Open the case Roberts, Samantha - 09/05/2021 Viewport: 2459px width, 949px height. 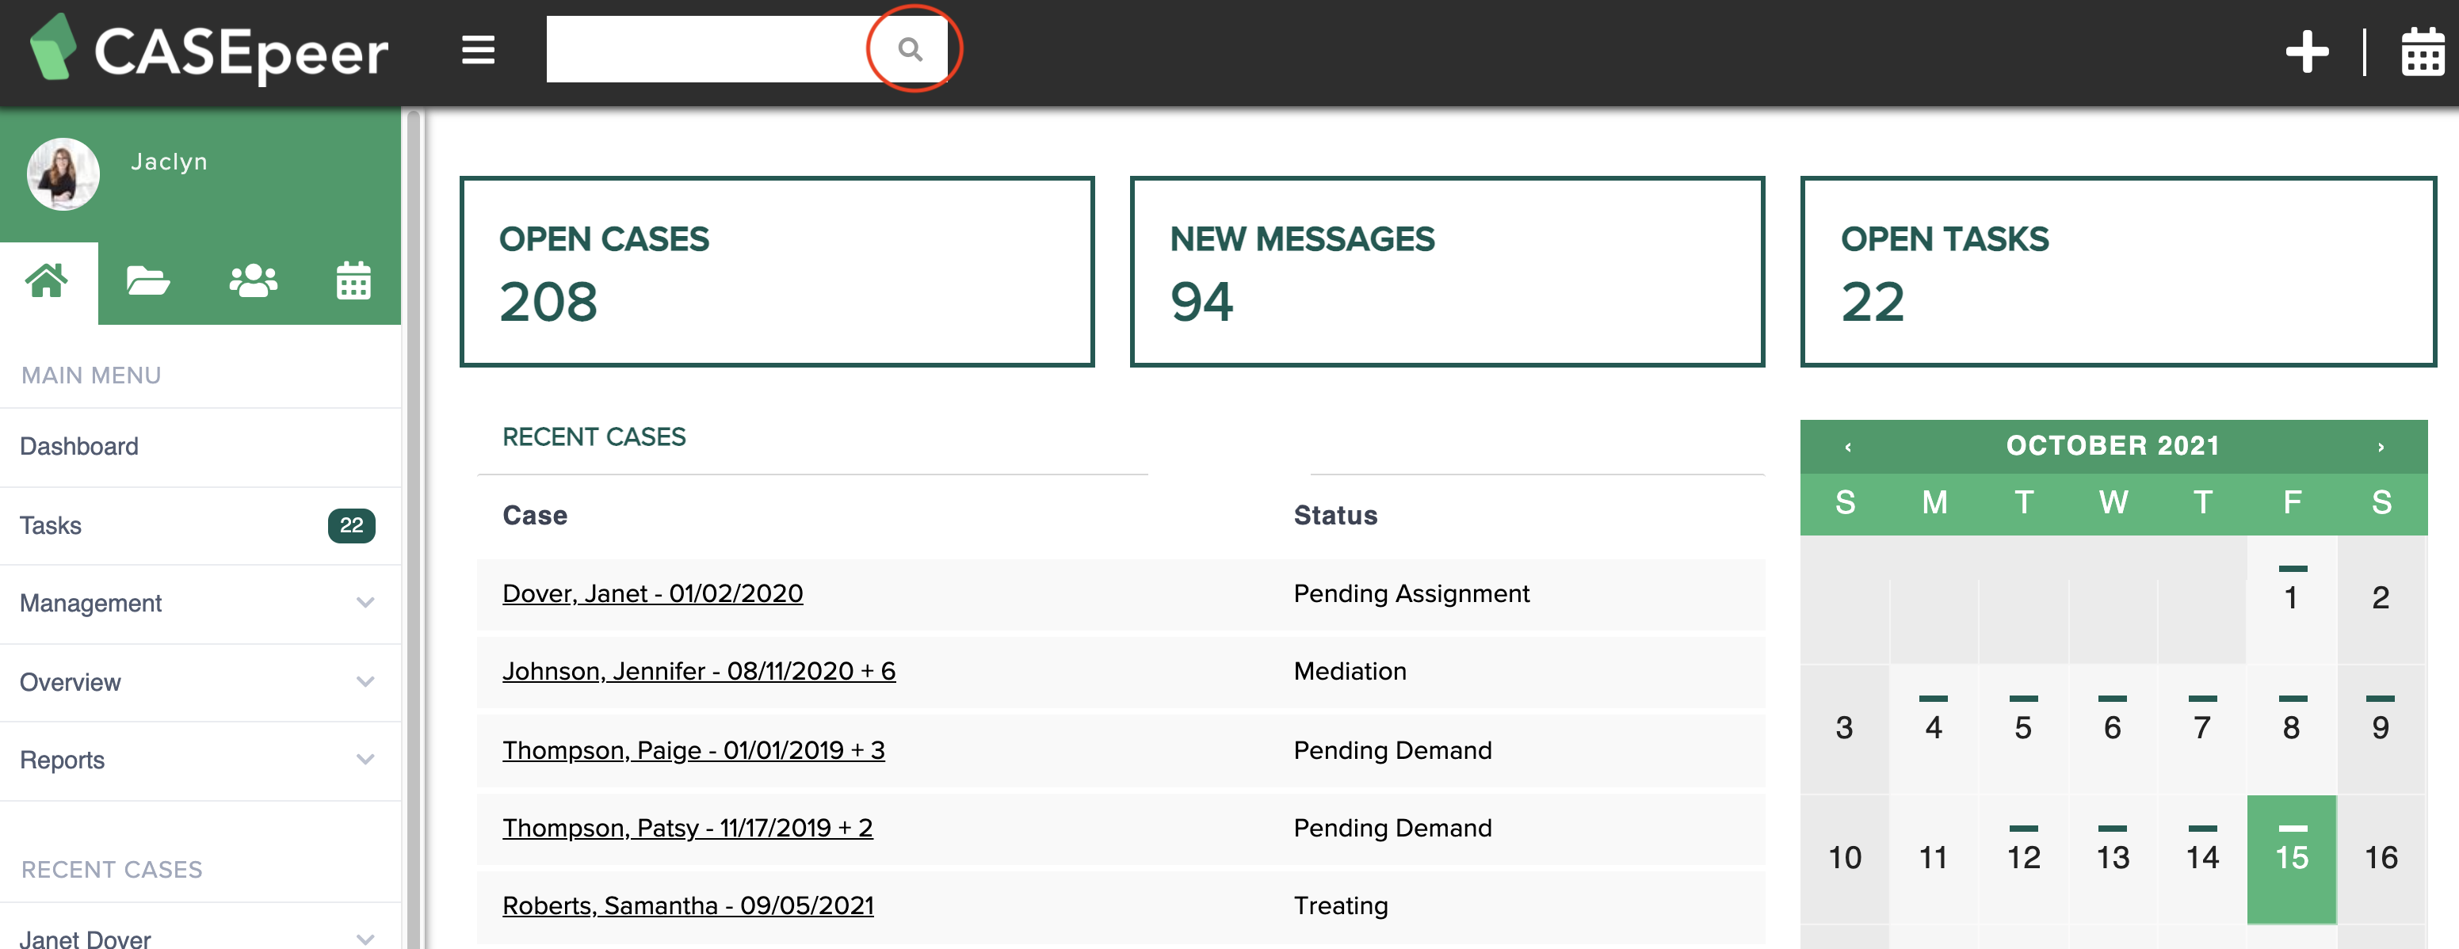coord(689,904)
